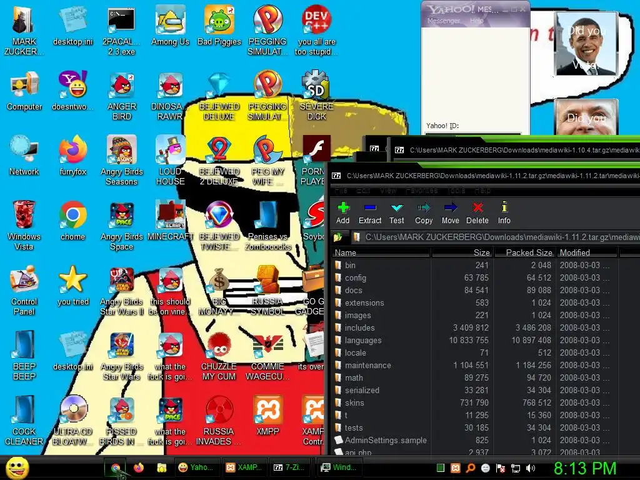This screenshot has height=480, width=640.
Task: Select the RUSSIA SYMBOL desktop icon
Action: click(x=267, y=291)
